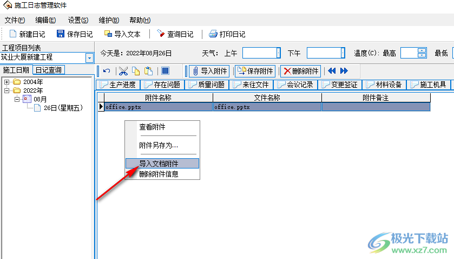Collapse the 08月 tree node

pos(17,100)
